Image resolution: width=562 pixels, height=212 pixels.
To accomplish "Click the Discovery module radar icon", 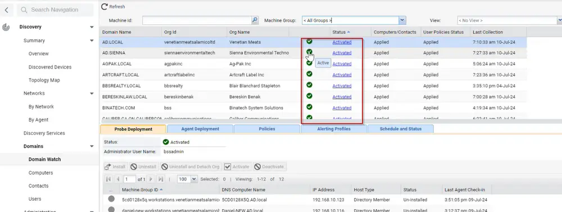I will (6, 27).
